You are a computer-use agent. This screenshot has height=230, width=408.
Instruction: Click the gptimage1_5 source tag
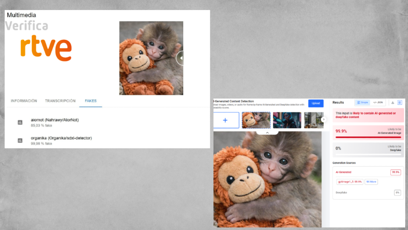350,181
